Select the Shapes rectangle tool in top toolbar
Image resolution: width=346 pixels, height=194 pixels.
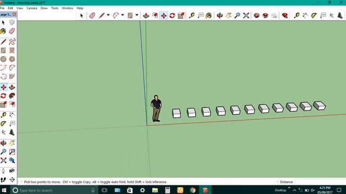click(x=130, y=16)
